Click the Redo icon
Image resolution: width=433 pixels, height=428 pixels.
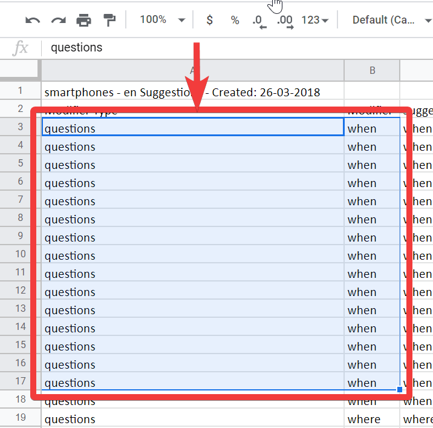pyautogui.click(x=59, y=20)
